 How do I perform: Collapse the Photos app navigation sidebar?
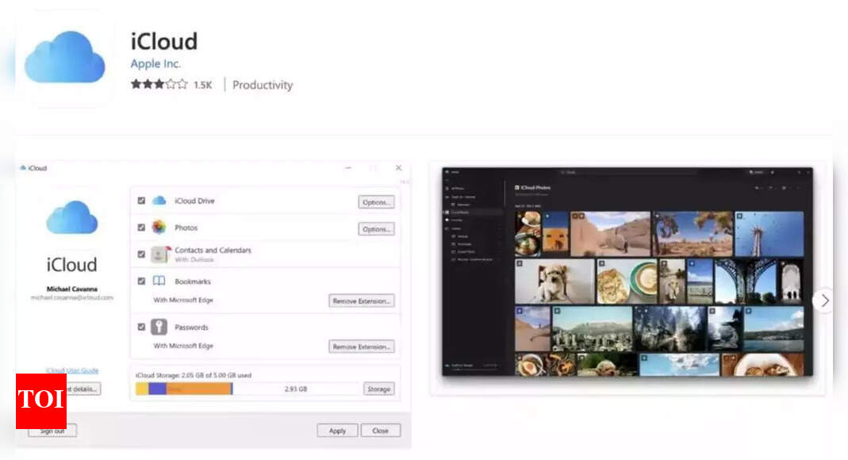tap(447, 179)
